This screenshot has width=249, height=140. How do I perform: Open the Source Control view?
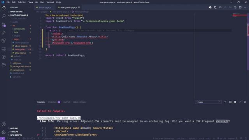(4, 24)
